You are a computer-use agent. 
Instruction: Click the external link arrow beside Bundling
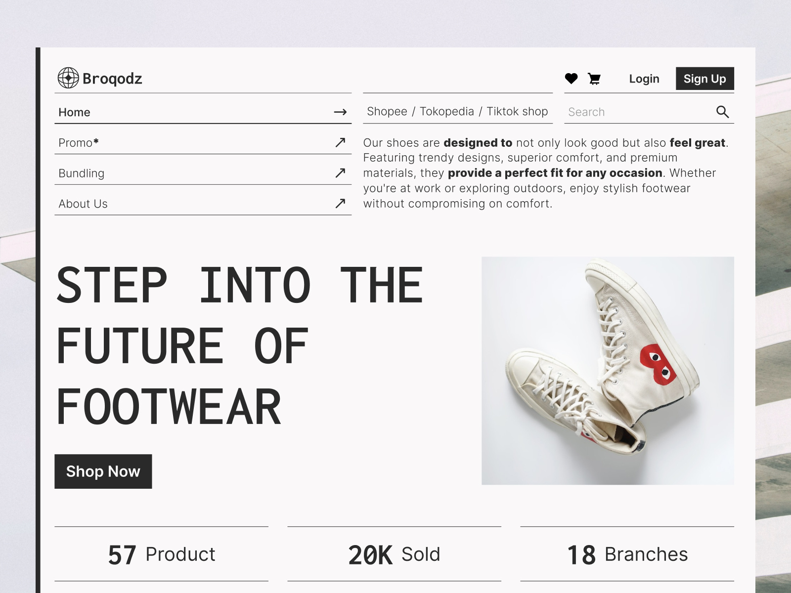(340, 173)
